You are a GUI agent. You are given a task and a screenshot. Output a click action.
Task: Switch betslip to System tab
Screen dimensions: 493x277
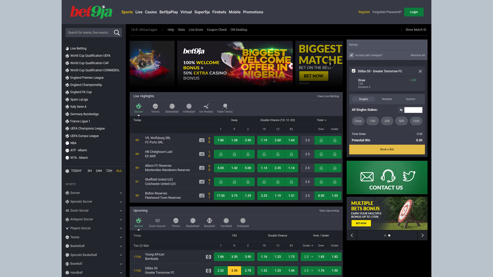(x=411, y=99)
